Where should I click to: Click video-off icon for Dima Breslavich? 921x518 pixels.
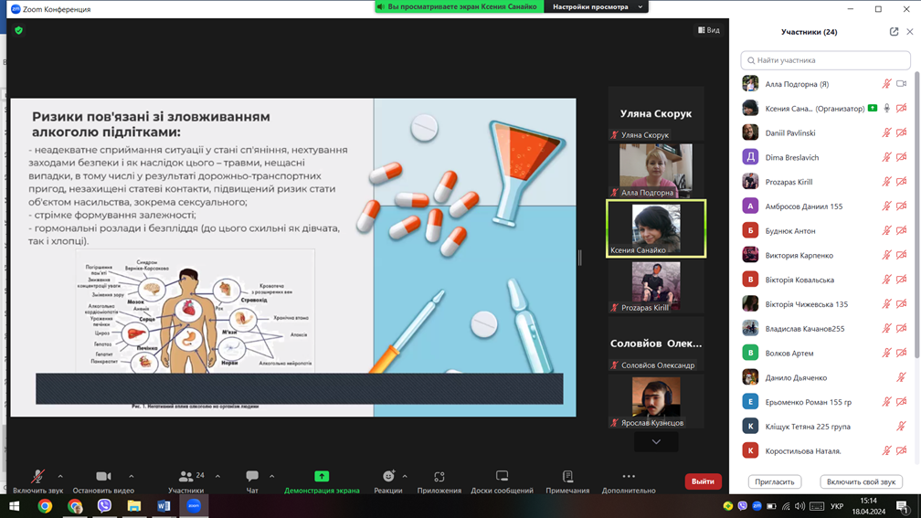pos(902,157)
